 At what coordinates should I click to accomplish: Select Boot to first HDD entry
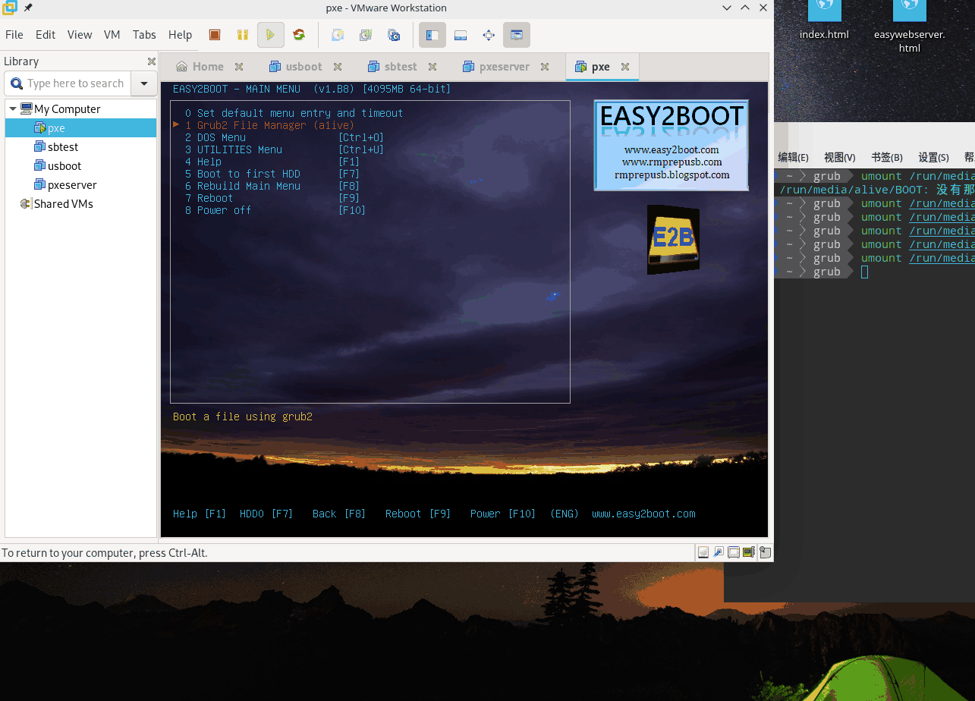[272, 174]
